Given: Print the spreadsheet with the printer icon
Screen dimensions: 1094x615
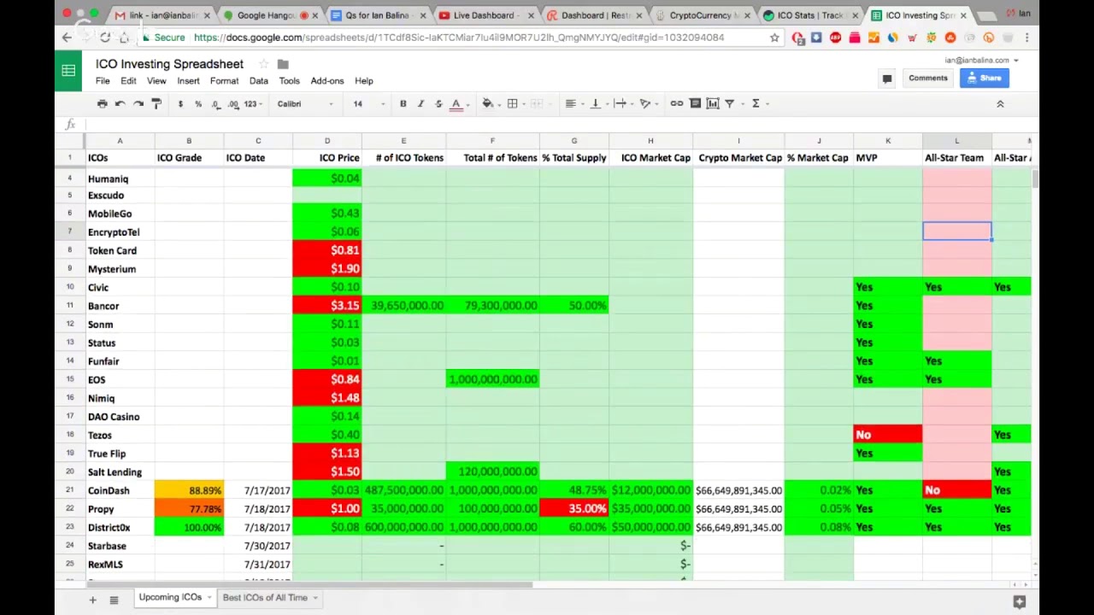Looking at the screenshot, I should click(102, 103).
